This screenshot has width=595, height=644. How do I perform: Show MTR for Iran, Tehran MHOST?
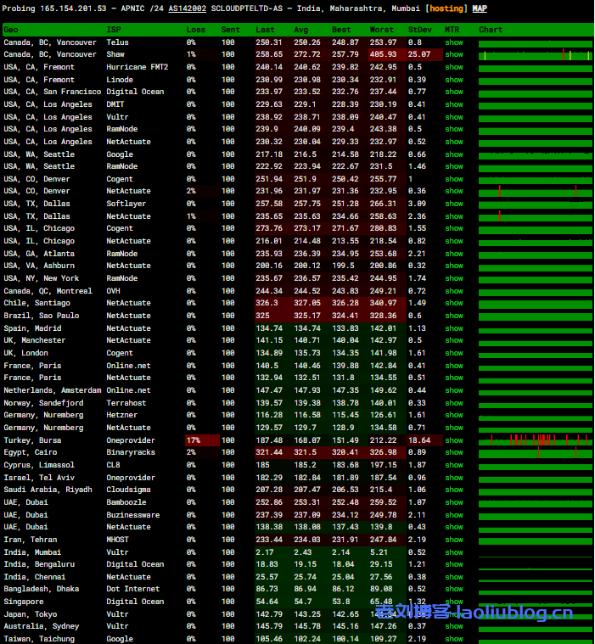(x=454, y=540)
